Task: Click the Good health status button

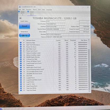Action: 25,26
